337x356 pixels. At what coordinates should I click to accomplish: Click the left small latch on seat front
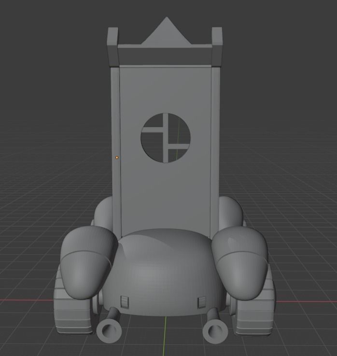[x=124, y=302]
